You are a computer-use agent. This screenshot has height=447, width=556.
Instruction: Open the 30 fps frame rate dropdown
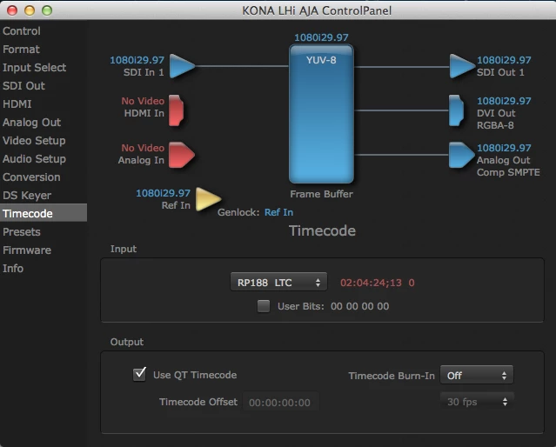pos(477,402)
